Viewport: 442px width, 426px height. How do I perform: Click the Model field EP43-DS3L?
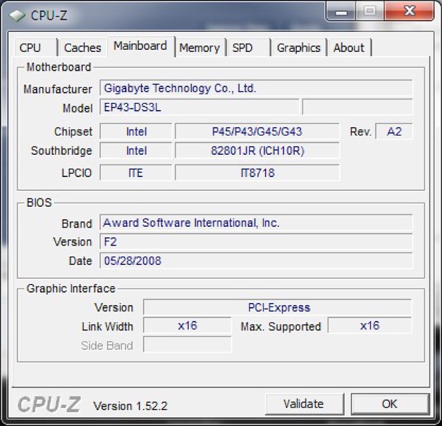pos(200,107)
